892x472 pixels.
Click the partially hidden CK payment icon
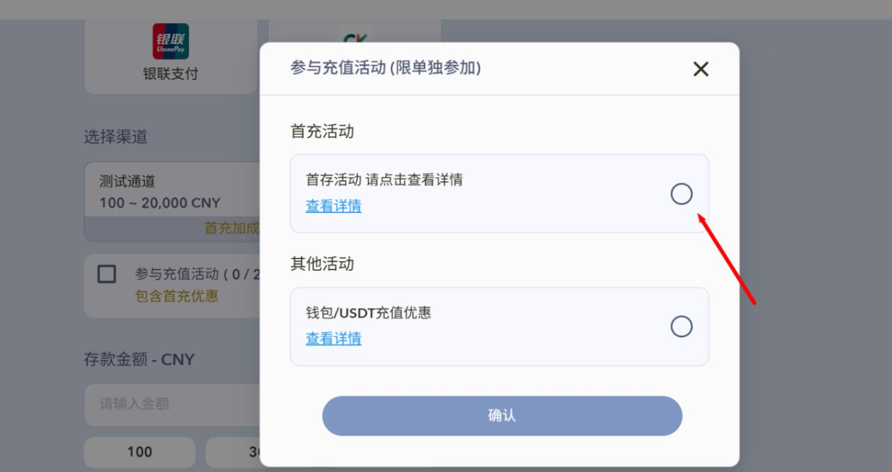pyautogui.click(x=355, y=33)
